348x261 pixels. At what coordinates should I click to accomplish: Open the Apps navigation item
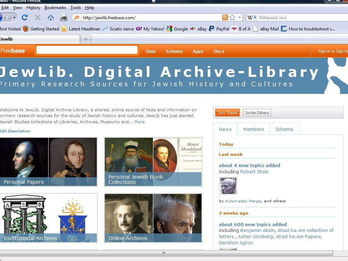click(x=198, y=51)
